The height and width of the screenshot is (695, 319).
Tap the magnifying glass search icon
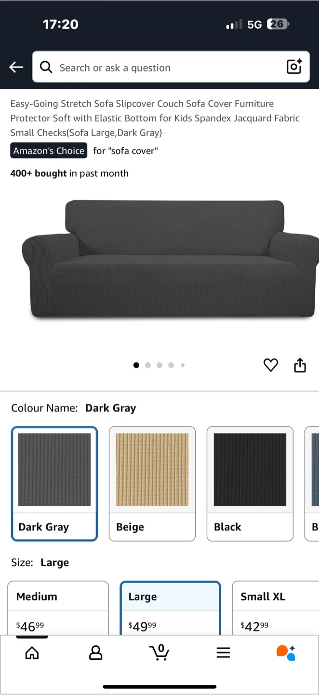click(x=46, y=67)
